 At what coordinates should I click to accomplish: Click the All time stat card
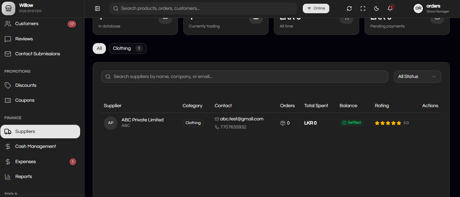[316, 26]
